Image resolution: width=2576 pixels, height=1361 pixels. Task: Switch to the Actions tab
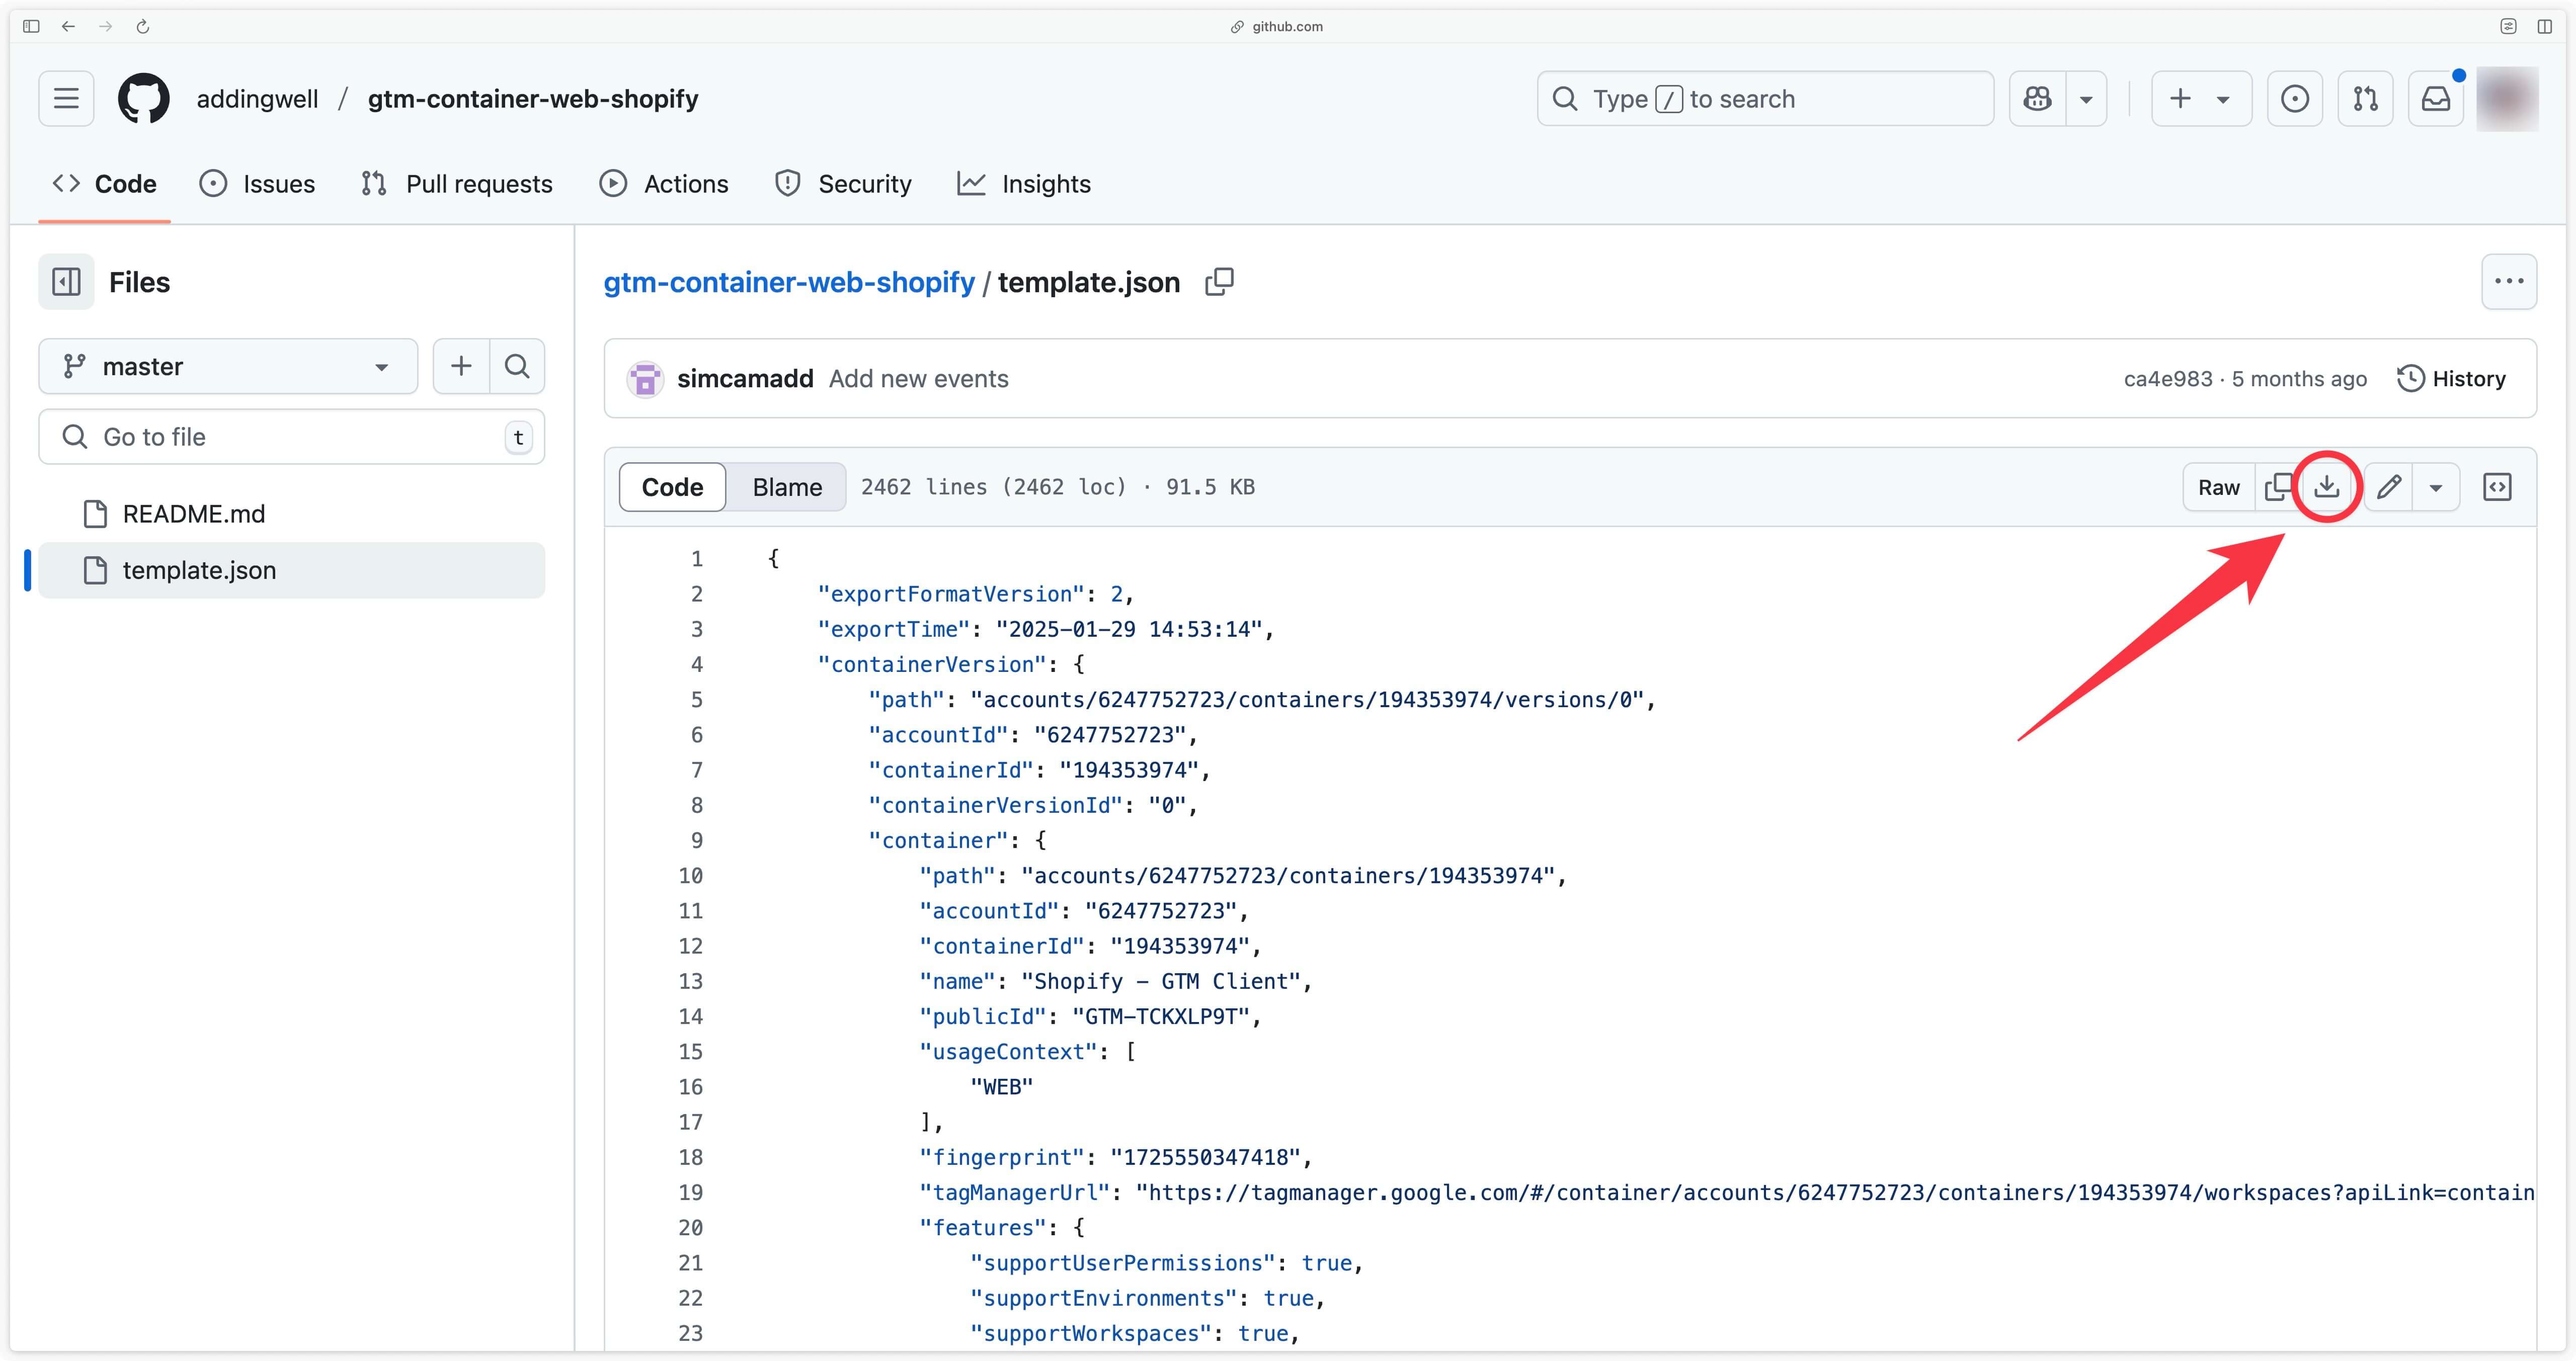pyautogui.click(x=664, y=184)
